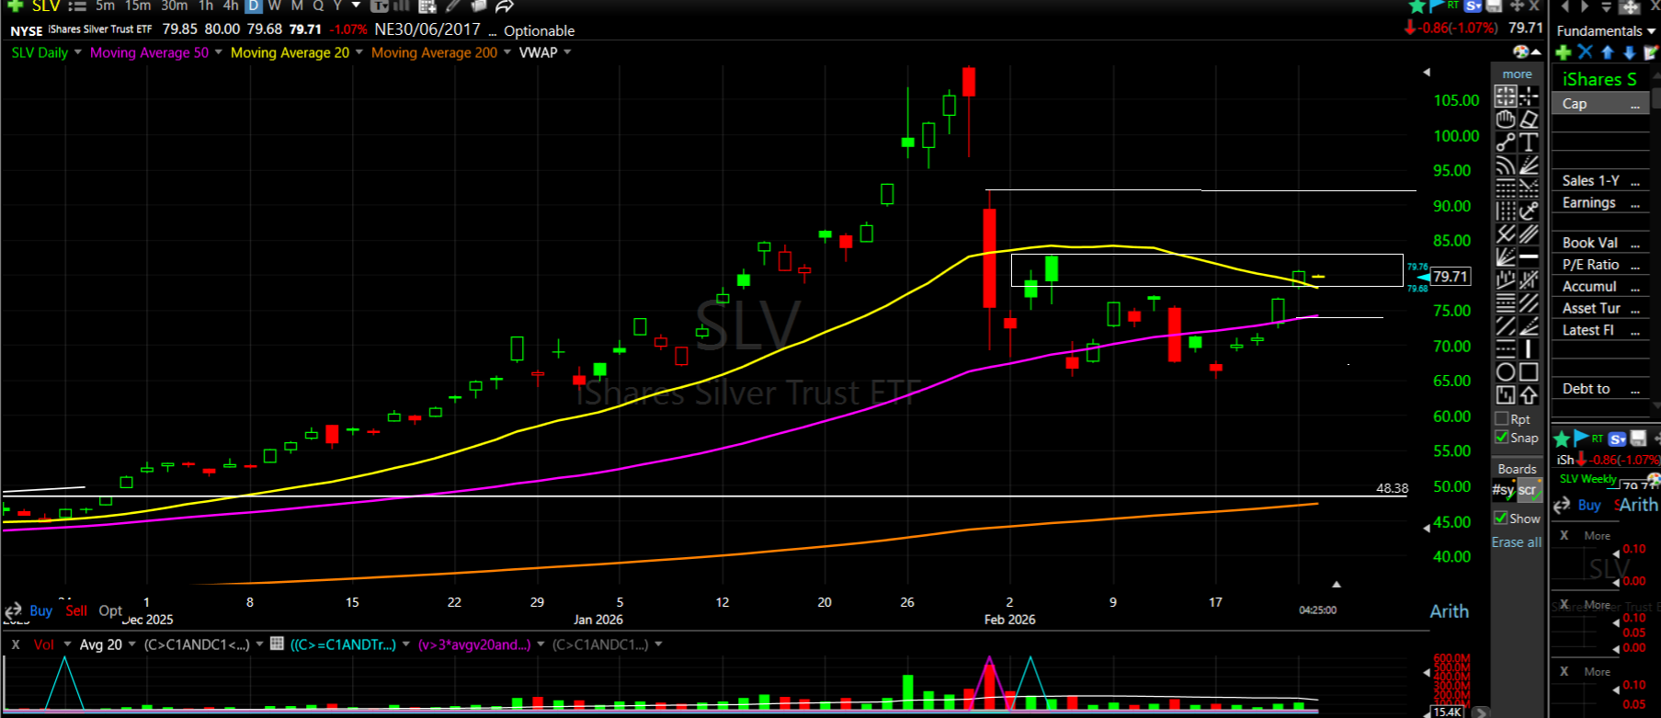Select the text annotation tool

click(1529, 142)
